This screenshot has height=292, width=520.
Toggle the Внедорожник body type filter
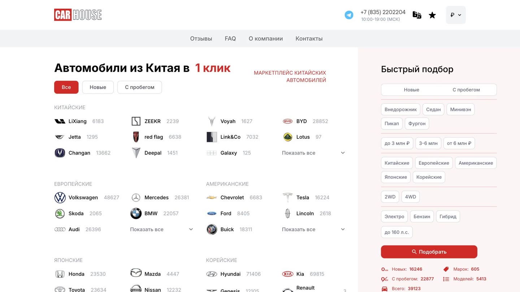400,110
